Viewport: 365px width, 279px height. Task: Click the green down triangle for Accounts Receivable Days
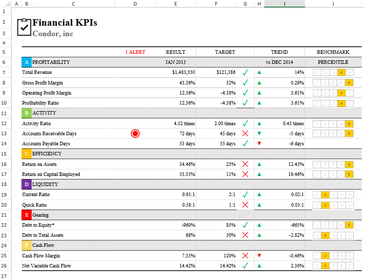tap(259, 133)
